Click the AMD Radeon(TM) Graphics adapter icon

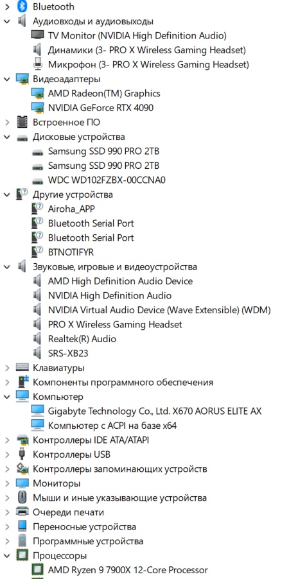click(37, 93)
